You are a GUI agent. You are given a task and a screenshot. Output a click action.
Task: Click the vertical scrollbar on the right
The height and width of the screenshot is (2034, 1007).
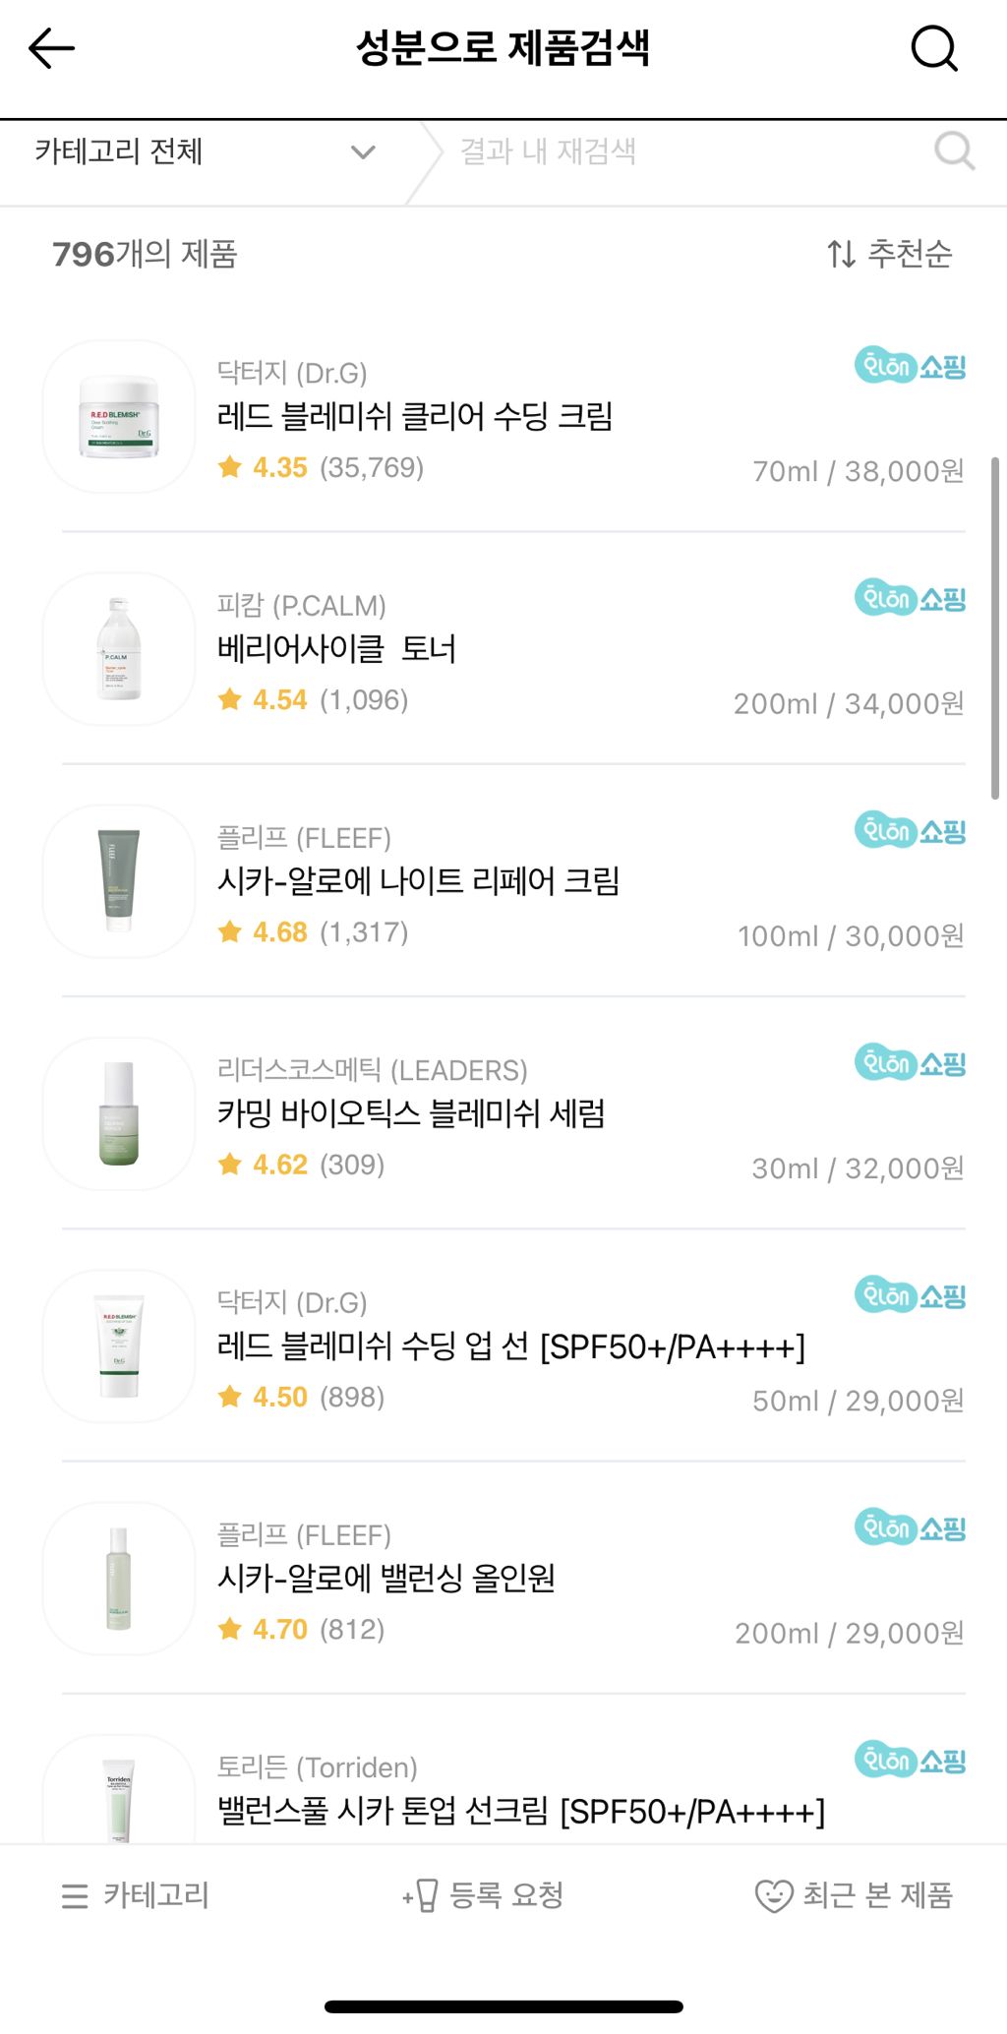995,629
